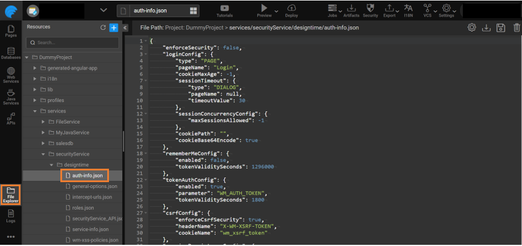The image size is (522, 246).
Task: Open the APIs sidebar panel
Action: coord(11,119)
